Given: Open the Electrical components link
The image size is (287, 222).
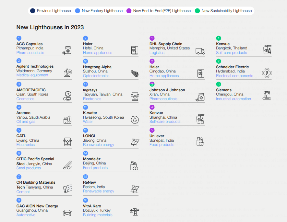Looking at the screenshot, I should point(234,76).
